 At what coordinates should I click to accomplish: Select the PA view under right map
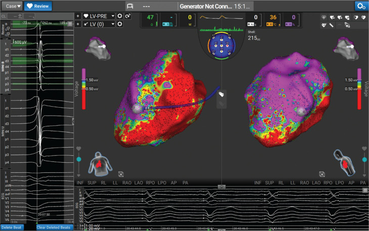coord(363,183)
